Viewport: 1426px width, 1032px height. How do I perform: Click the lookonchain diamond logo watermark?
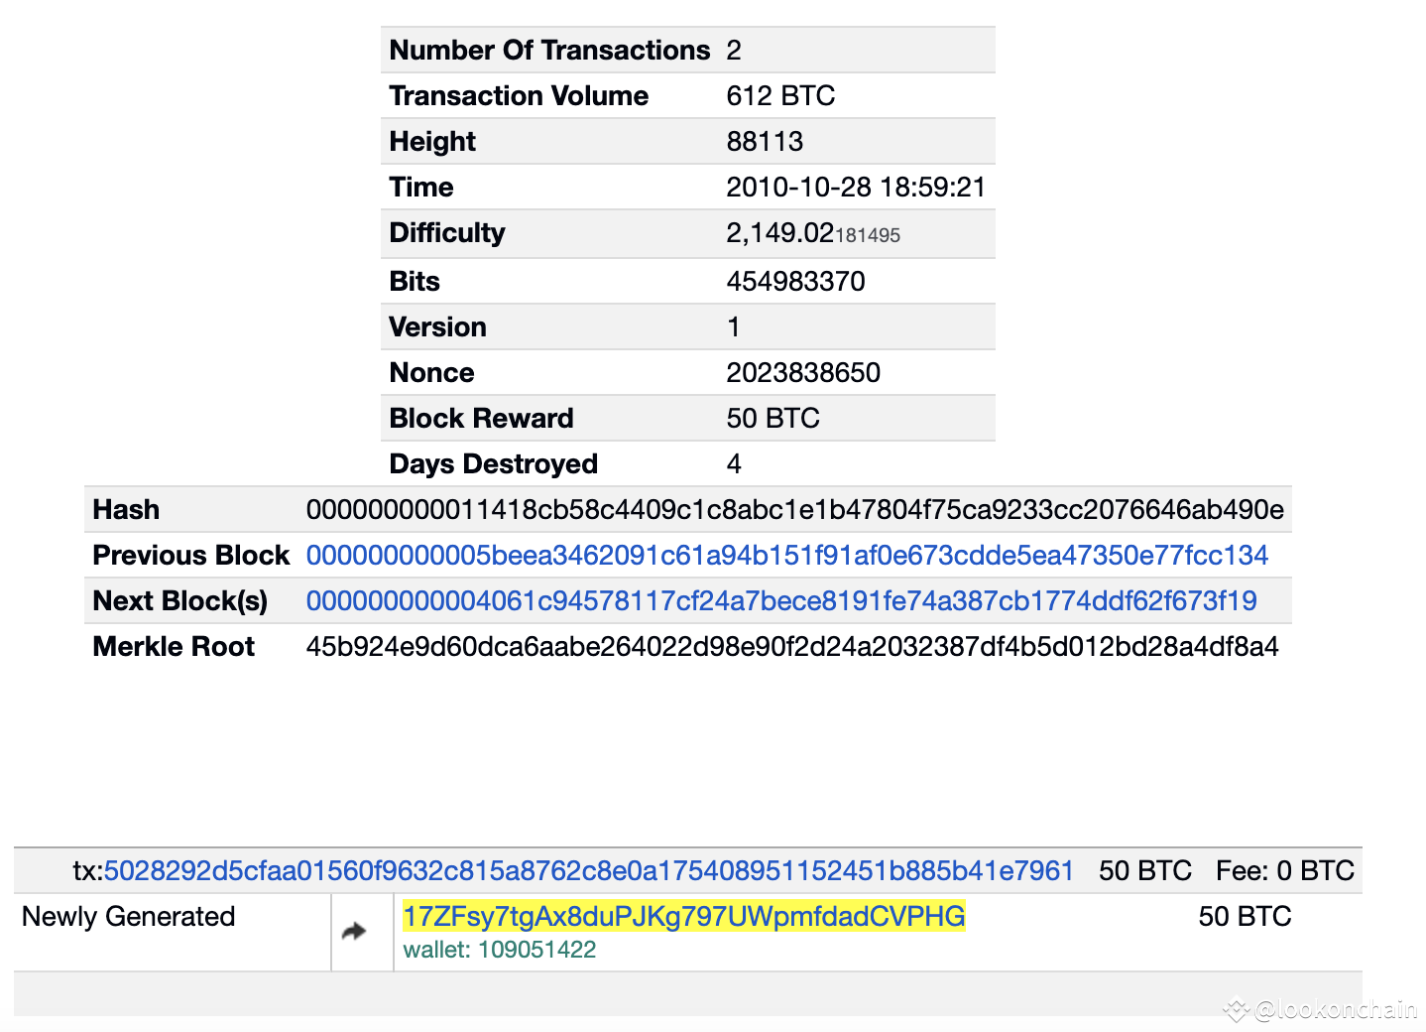(1236, 1009)
